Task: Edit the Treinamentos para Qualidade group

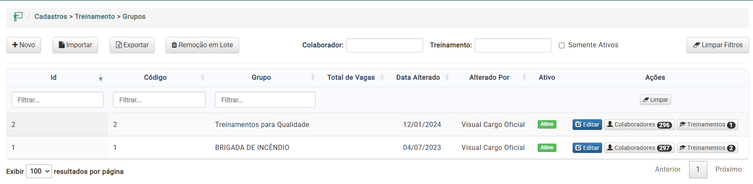Action: click(587, 124)
